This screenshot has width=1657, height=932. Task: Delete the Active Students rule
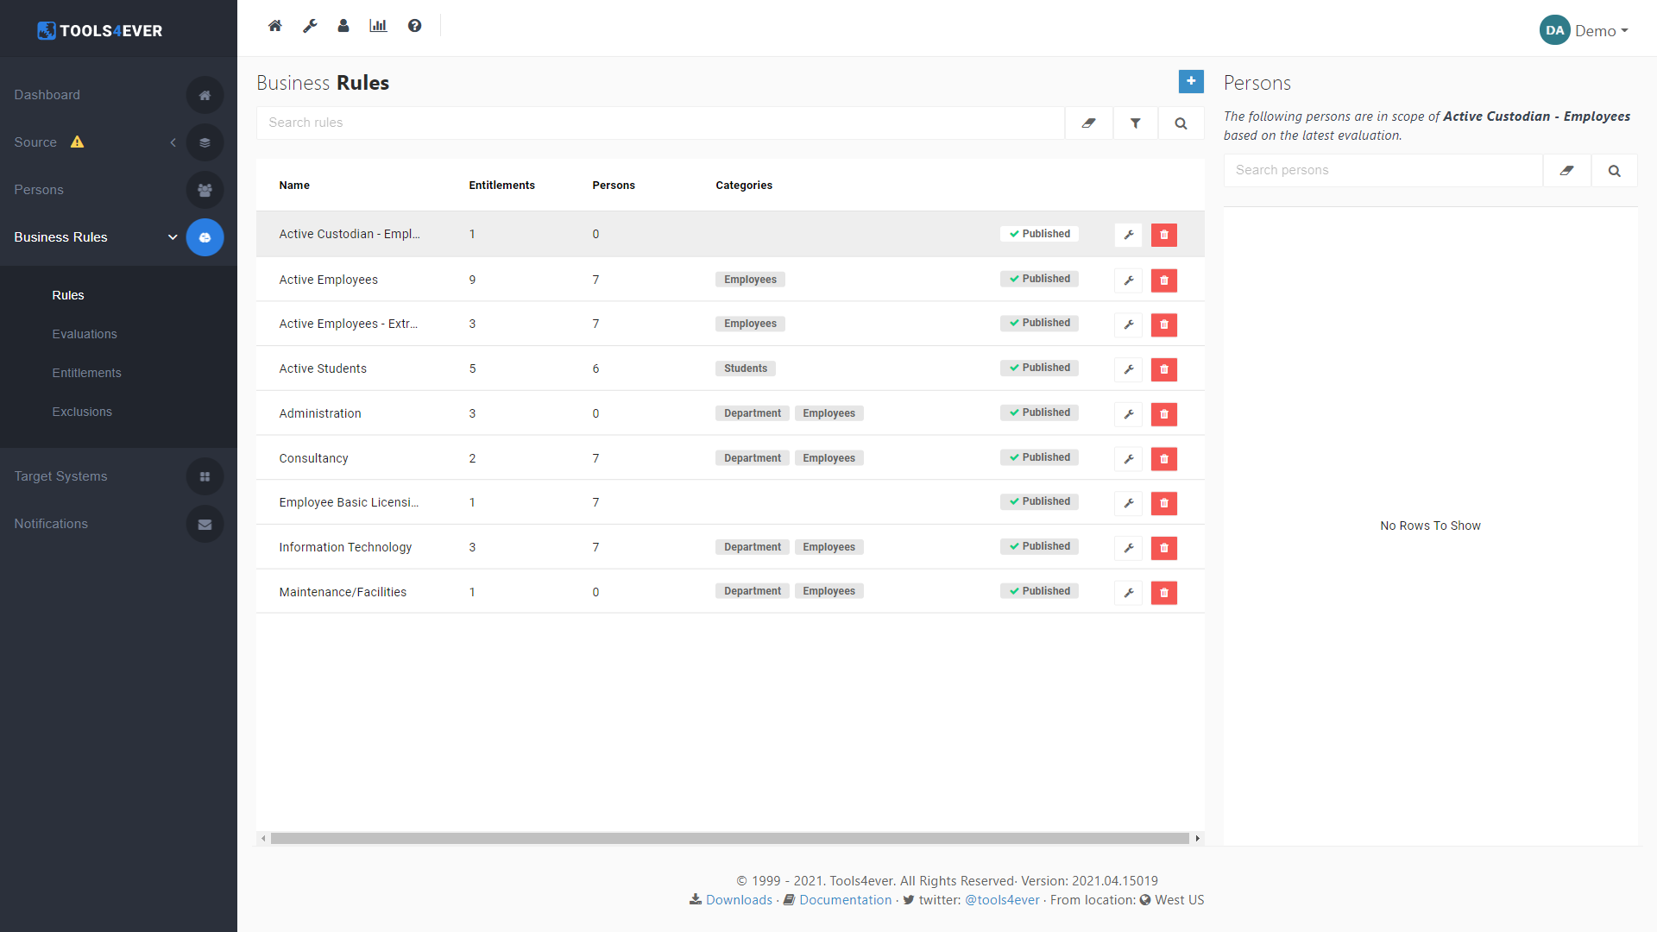[x=1163, y=369]
